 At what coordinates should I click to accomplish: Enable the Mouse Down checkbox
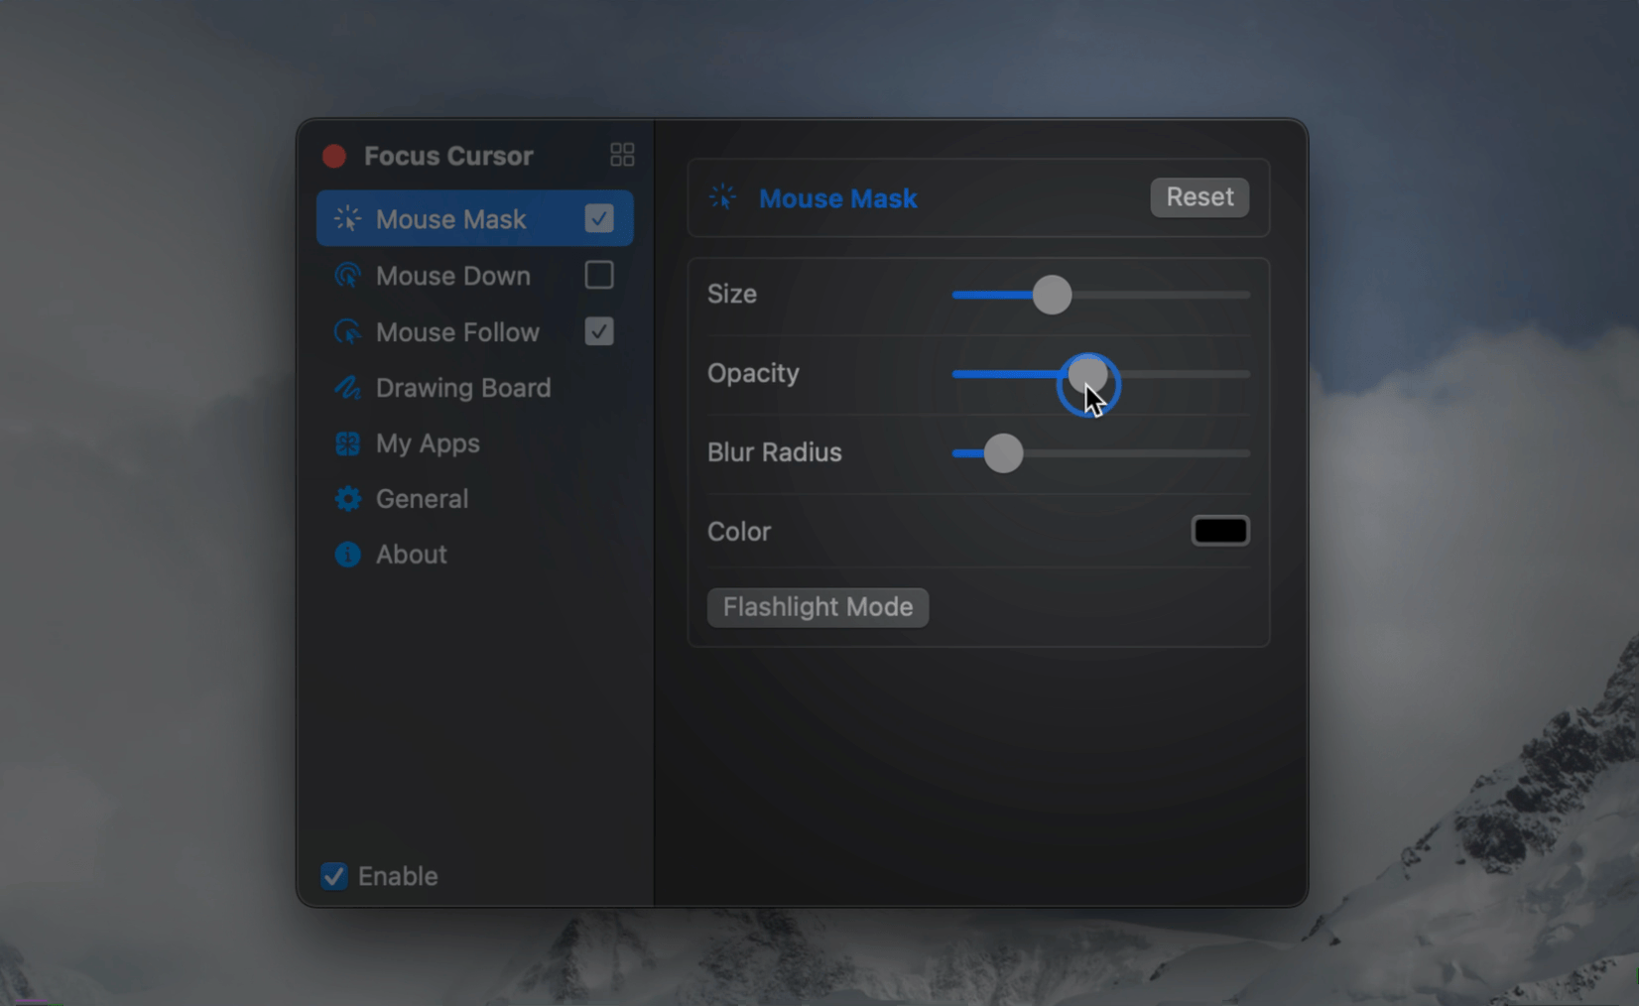pos(599,275)
